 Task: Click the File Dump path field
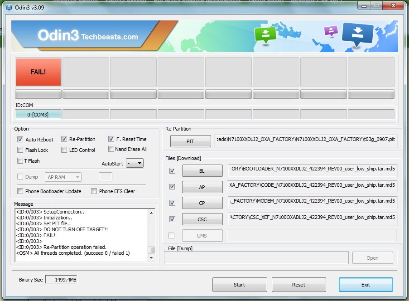point(256,258)
